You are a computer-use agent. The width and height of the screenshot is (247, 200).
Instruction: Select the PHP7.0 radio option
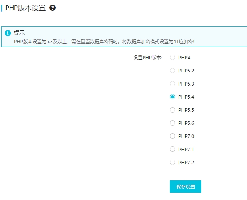point(173,136)
